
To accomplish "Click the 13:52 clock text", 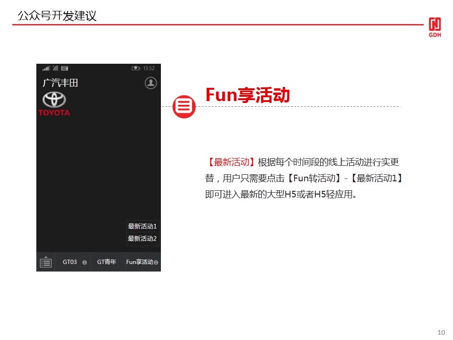I will 149,68.
